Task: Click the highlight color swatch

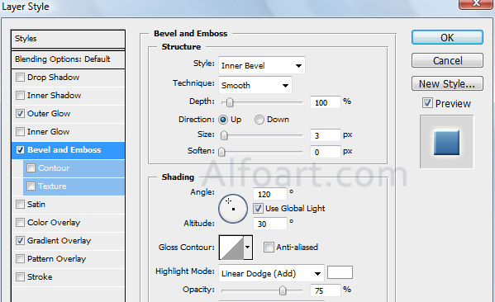Action: tap(340, 272)
